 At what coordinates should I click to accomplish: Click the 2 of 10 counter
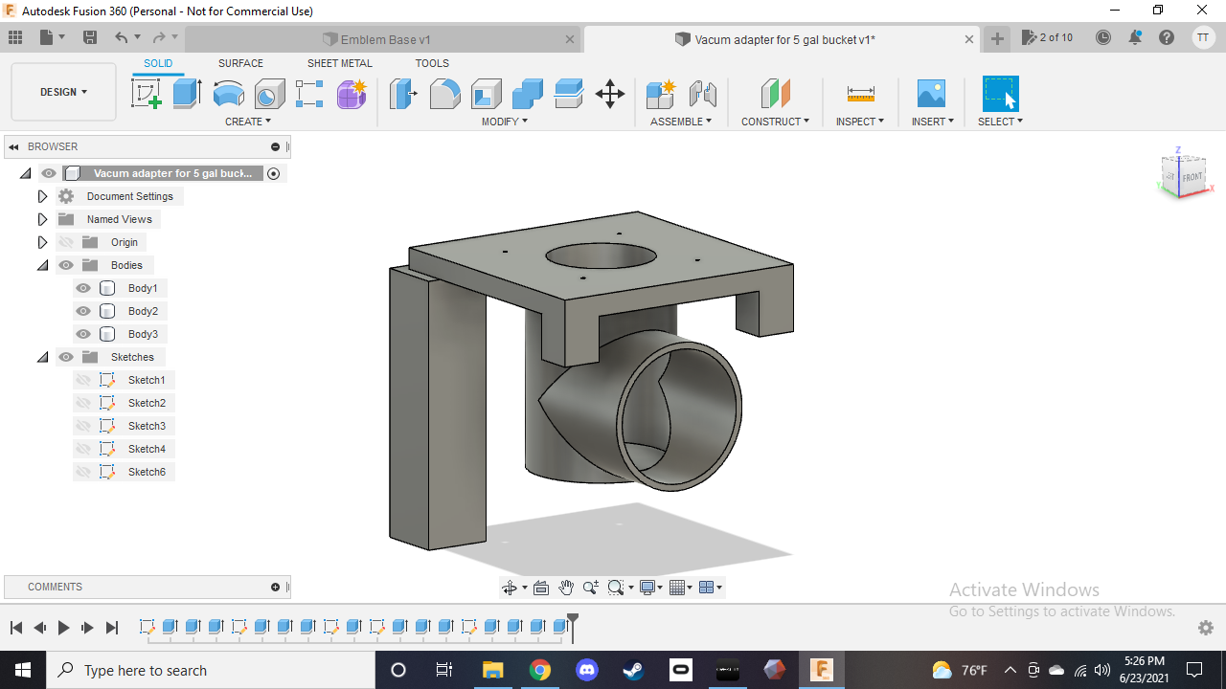point(1047,38)
